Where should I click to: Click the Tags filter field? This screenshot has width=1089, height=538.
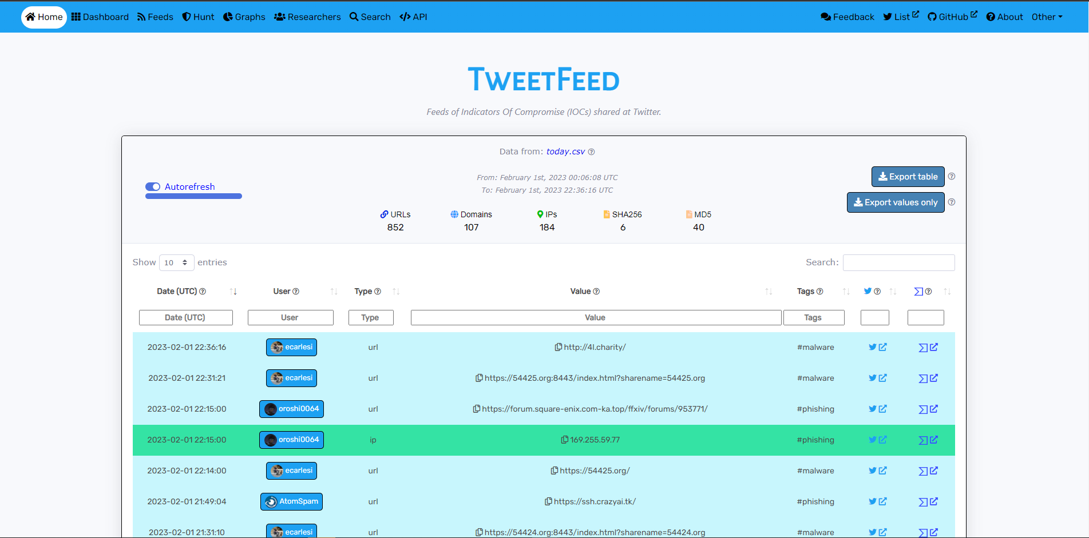(814, 318)
